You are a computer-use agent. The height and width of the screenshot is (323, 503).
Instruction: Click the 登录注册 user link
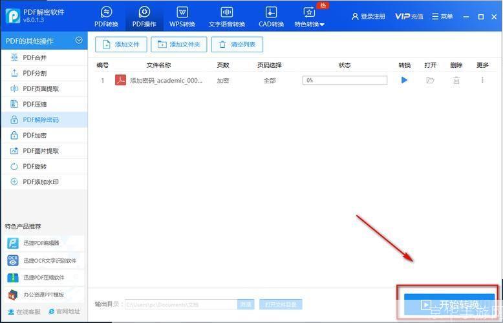pyautogui.click(x=369, y=16)
